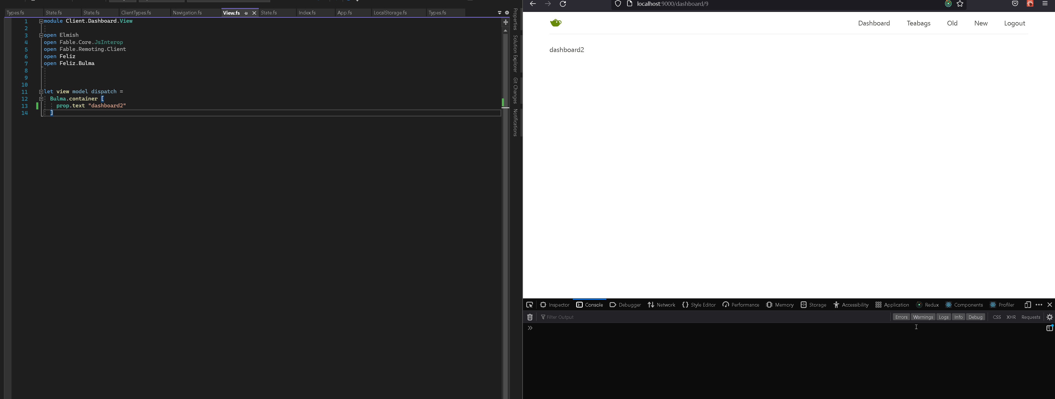This screenshot has width=1055, height=399.
Task: Enable the Errors console filter
Action: [901, 317]
